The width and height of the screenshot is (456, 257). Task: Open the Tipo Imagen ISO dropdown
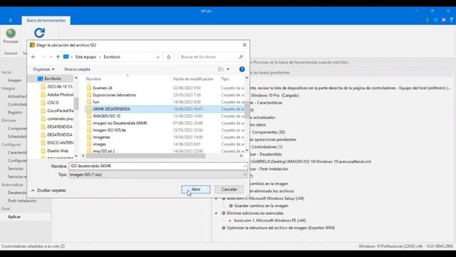(x=244, y=175)
